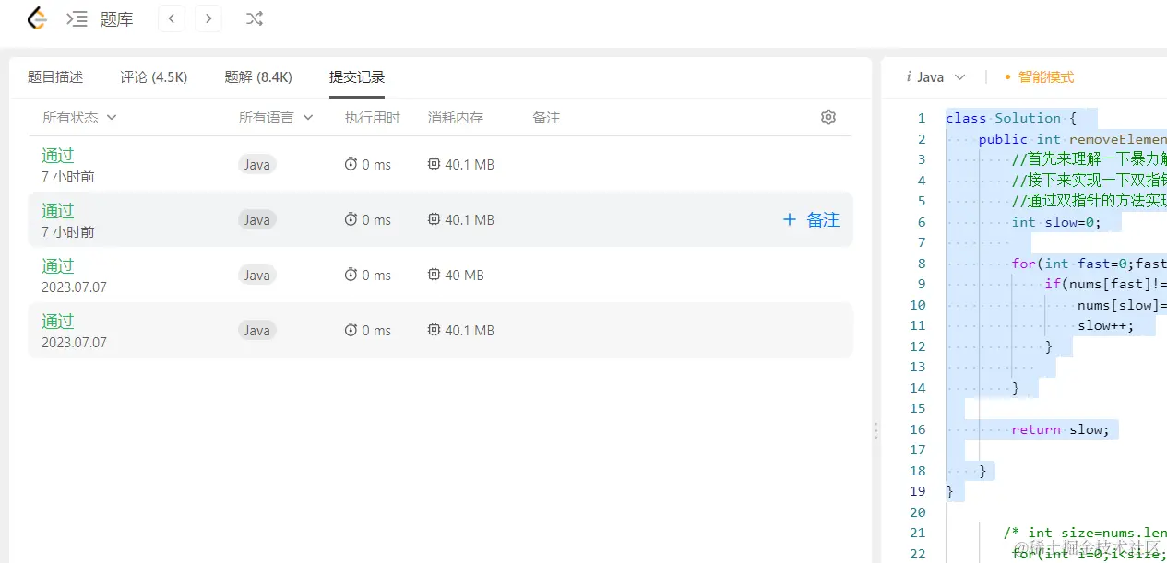Click memory chip icon beside 40 MB
Screen dimensions: 1167x563
434,275
